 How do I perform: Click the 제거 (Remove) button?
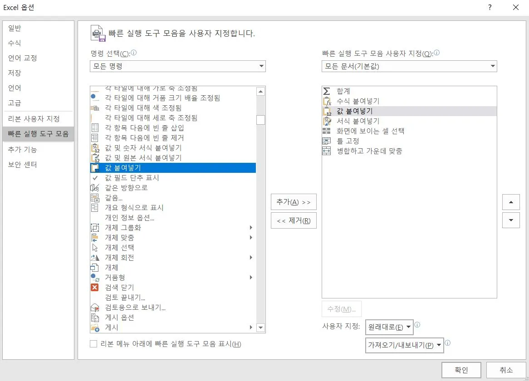coord(293,220)
